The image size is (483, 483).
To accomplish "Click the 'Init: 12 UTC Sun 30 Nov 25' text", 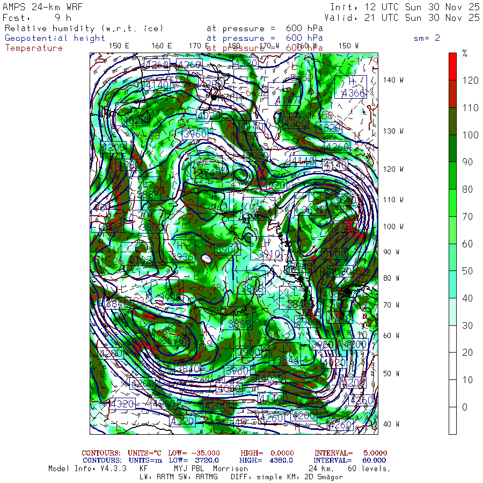I will coord(405,7).
